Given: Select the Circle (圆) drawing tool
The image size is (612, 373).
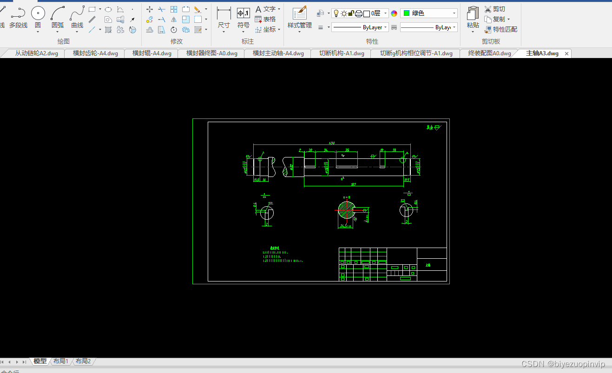Looking at the screenshot, I should tap(38, 17).
